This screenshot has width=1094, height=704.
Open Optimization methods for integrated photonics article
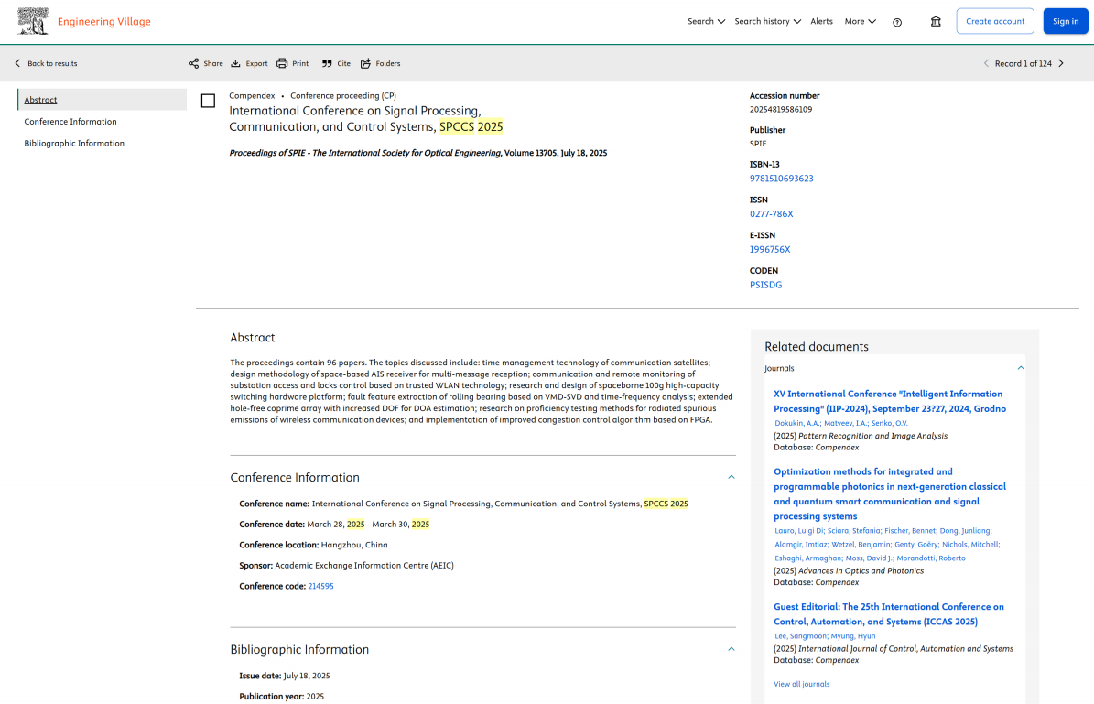coord(890,494)
